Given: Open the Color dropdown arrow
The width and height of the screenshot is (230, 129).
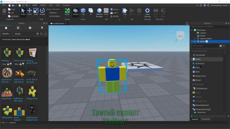Looking at the screenshot, I should pyautogui.click(x=106, y=17).
